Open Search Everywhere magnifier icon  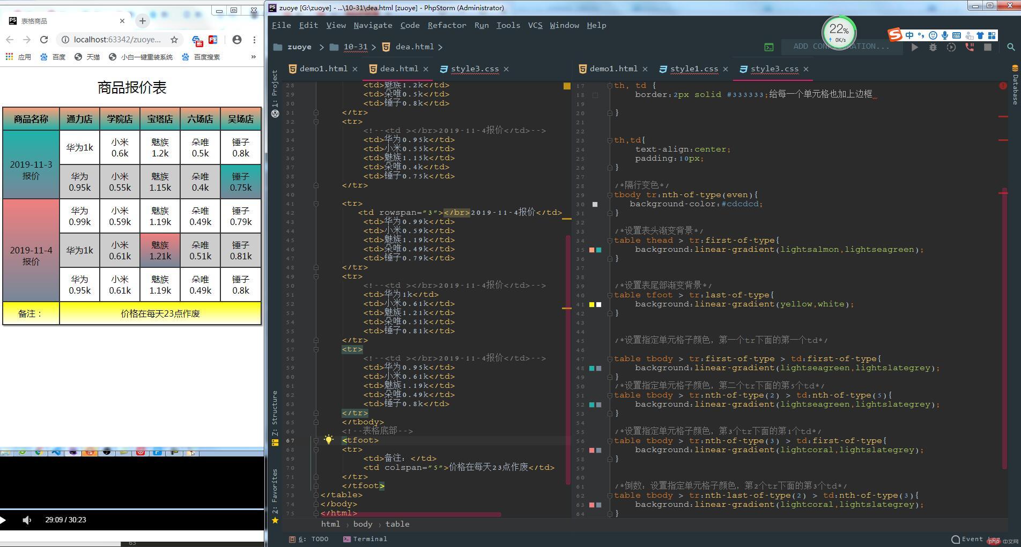tap(1011, 47)
